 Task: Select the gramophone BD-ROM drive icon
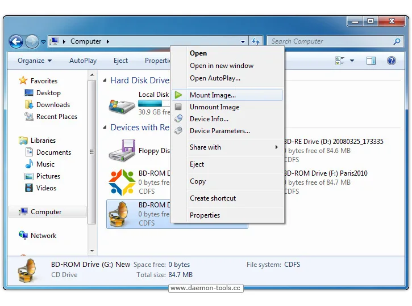(119, 214)
